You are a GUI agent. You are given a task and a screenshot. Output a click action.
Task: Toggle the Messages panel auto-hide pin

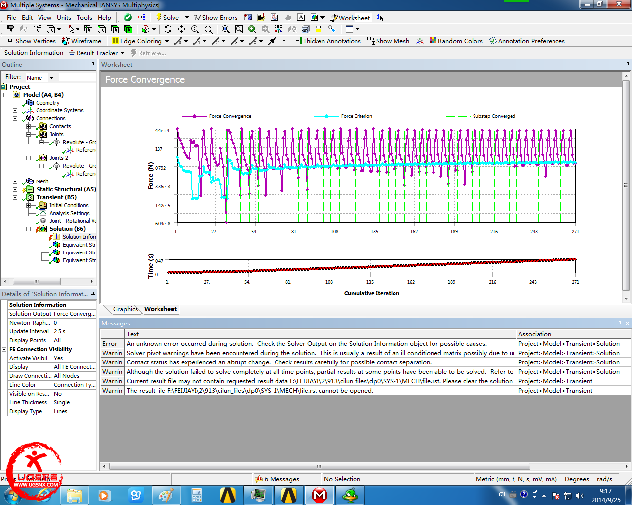pyautogui.click(x=620, y=323)
